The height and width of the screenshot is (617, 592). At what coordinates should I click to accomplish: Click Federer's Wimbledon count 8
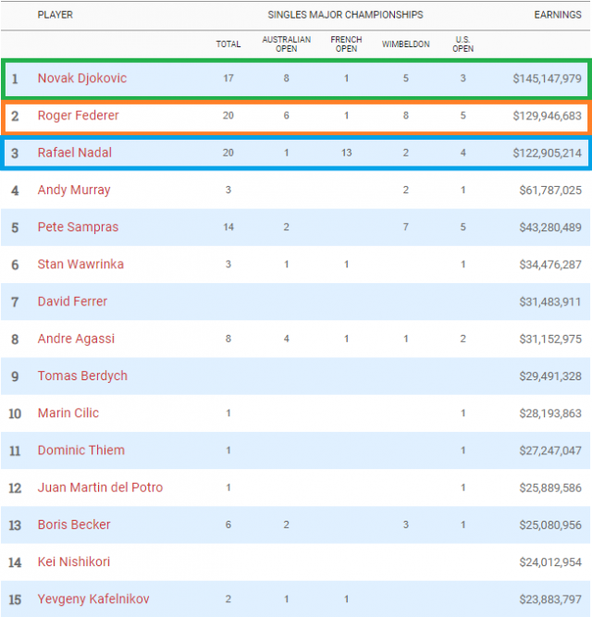tap(405, 116)
